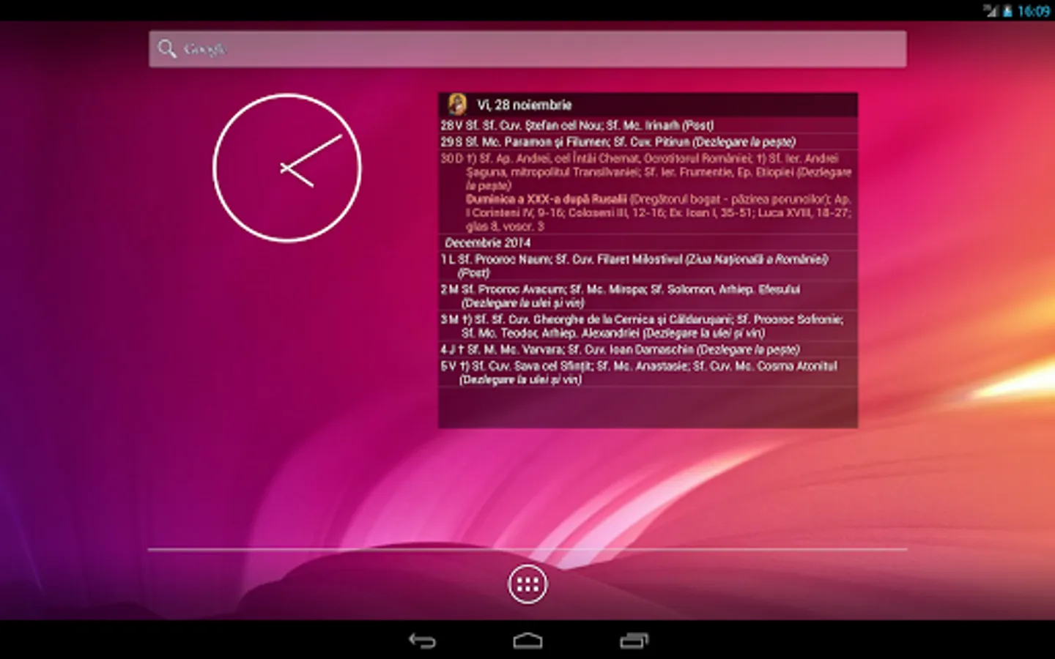Tap the orthodox calendar icon in widget header
Screen dimensions: 1055x659
point(458,105)
